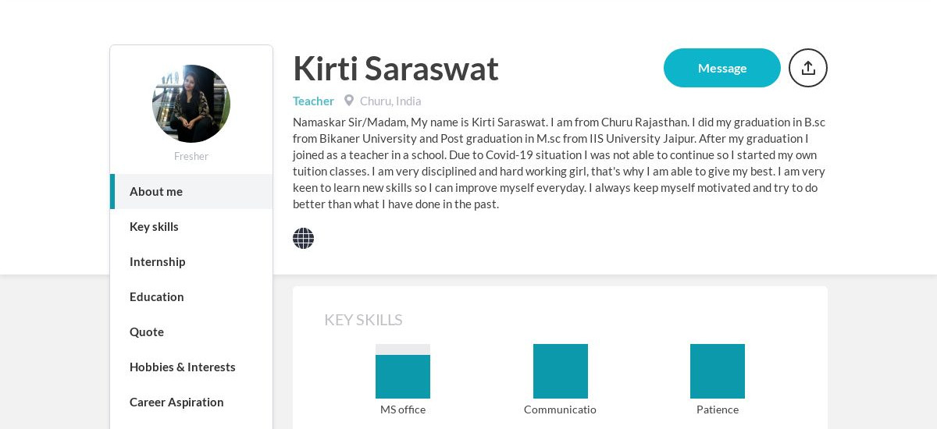Select About me in sidebar
This screenshot has height=429, width=937.
click(191, 191)
